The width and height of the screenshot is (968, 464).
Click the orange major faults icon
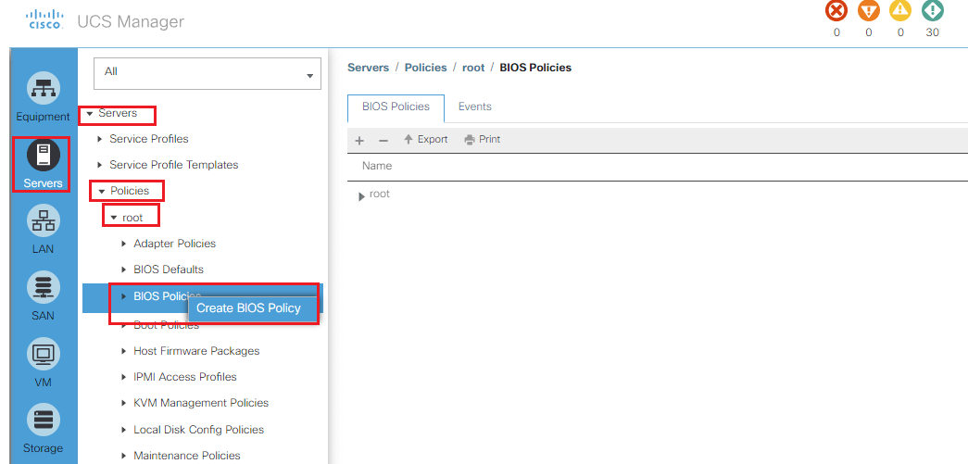[869, 11]
